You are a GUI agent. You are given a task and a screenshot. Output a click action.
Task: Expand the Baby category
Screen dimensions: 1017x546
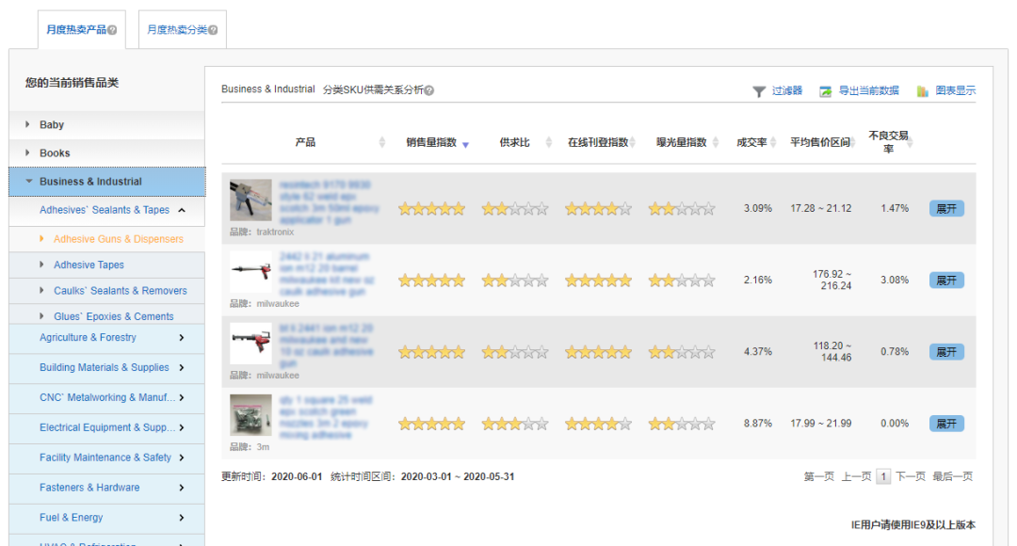click(x=27, y=124)
